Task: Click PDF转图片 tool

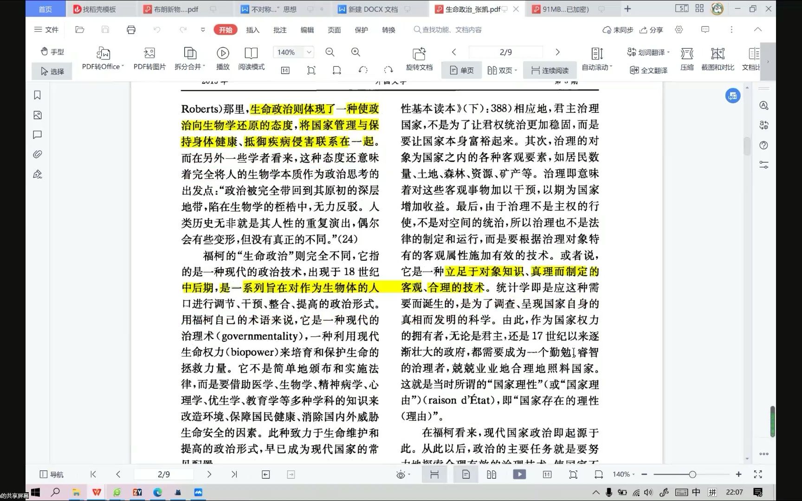Action: click(x=149, y=58)
